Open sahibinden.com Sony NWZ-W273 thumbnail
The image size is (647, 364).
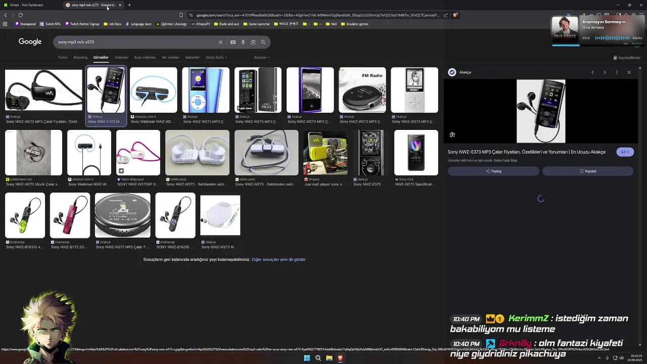33,153
